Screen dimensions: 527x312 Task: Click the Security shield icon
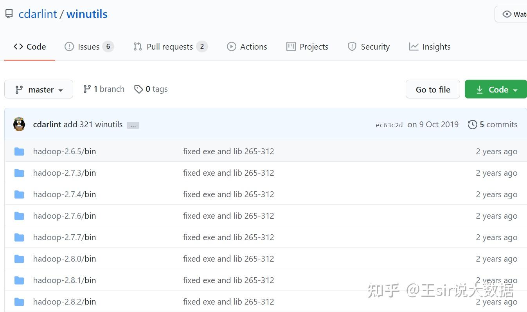tap(352, 46)
